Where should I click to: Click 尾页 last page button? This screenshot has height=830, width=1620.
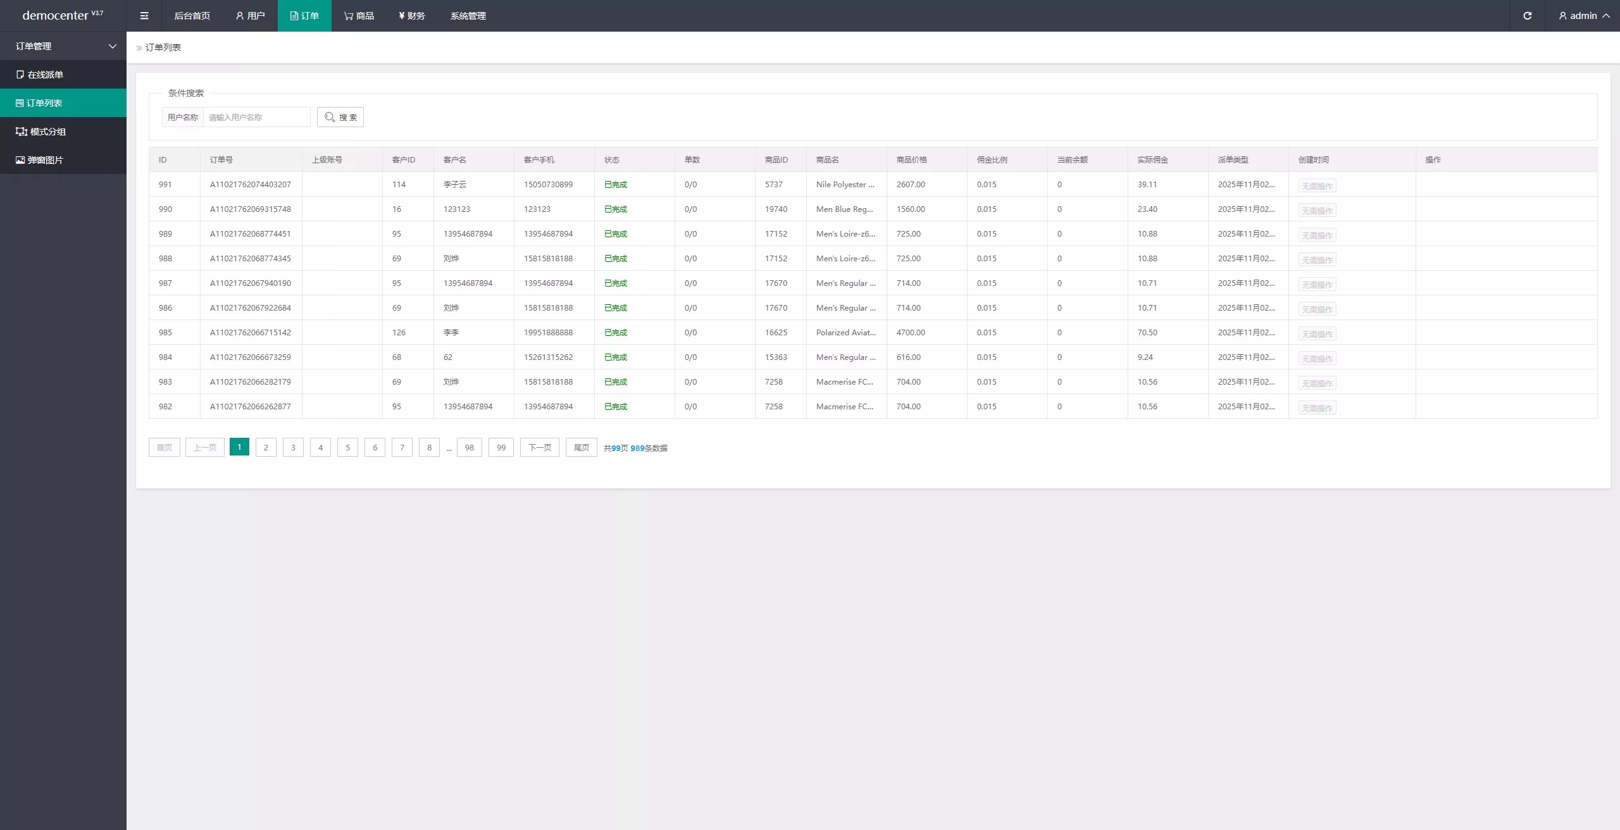pyautogui.click(x=581, y=447)
